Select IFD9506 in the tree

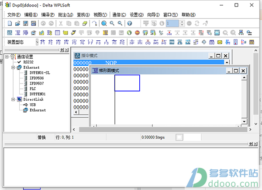pos(37,78)
